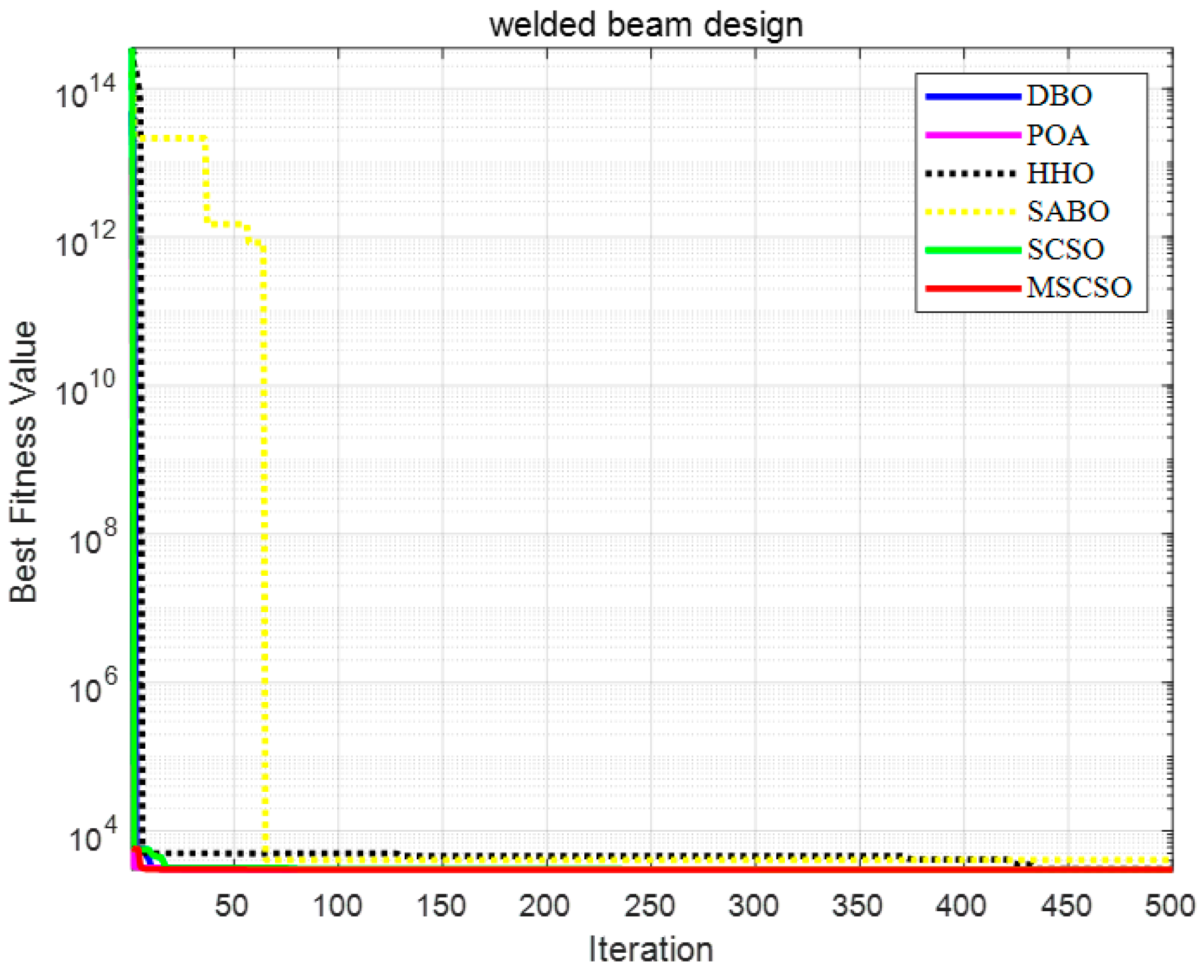Click the x-axis tick label 400
The height and width of the screenshot is (972, 1204).
(961, 905)
